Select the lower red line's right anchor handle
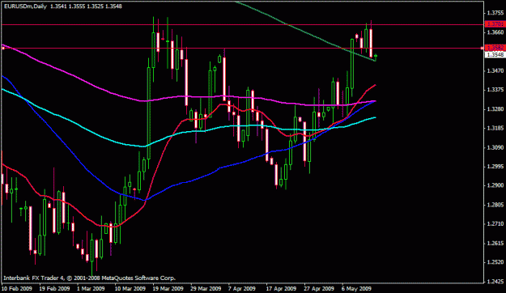 point(482,48)
